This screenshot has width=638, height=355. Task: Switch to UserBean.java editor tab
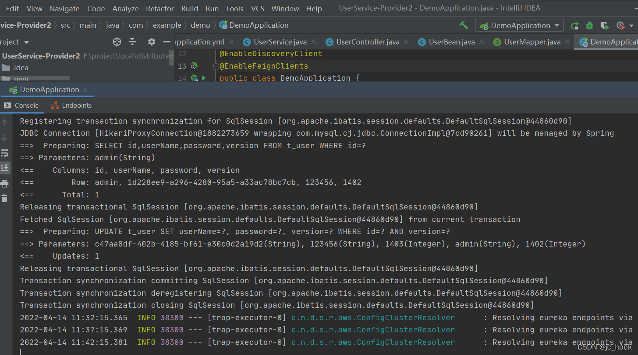click(447, 42)
